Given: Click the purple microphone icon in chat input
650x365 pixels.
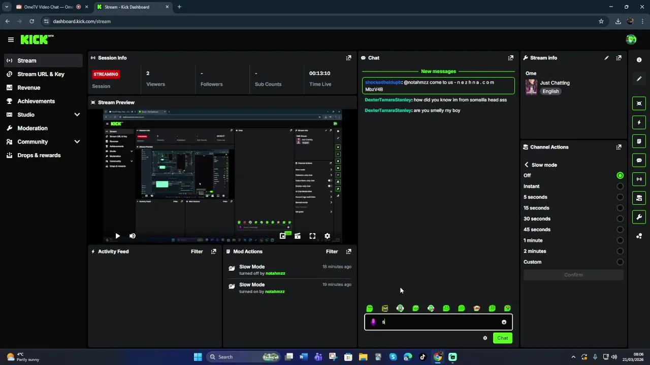Looking at the screenshot, I should (x=373, y=322).
